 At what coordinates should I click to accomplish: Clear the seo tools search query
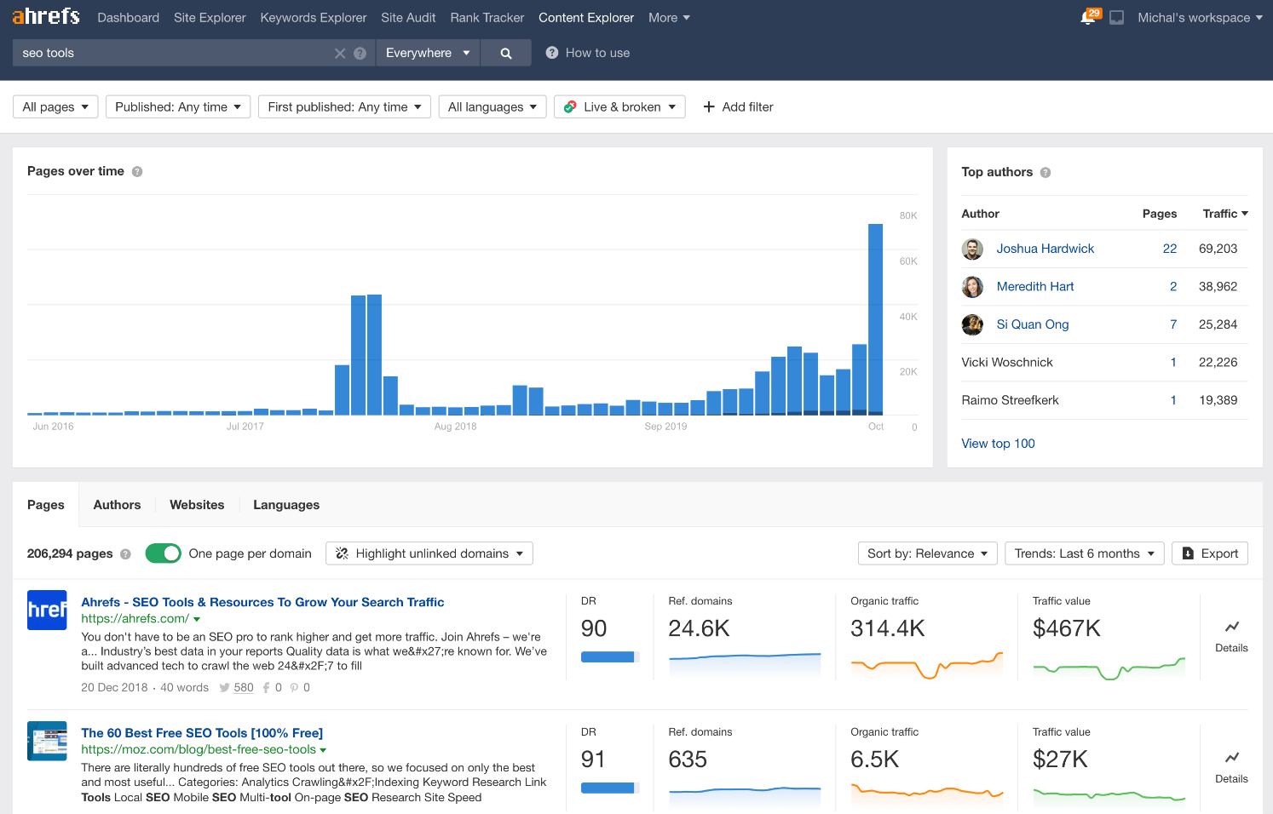[340, 53]
